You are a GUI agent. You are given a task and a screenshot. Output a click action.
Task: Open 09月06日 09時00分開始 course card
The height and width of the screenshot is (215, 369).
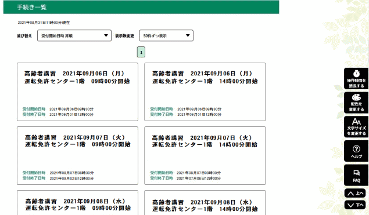[x=77, y=92]
